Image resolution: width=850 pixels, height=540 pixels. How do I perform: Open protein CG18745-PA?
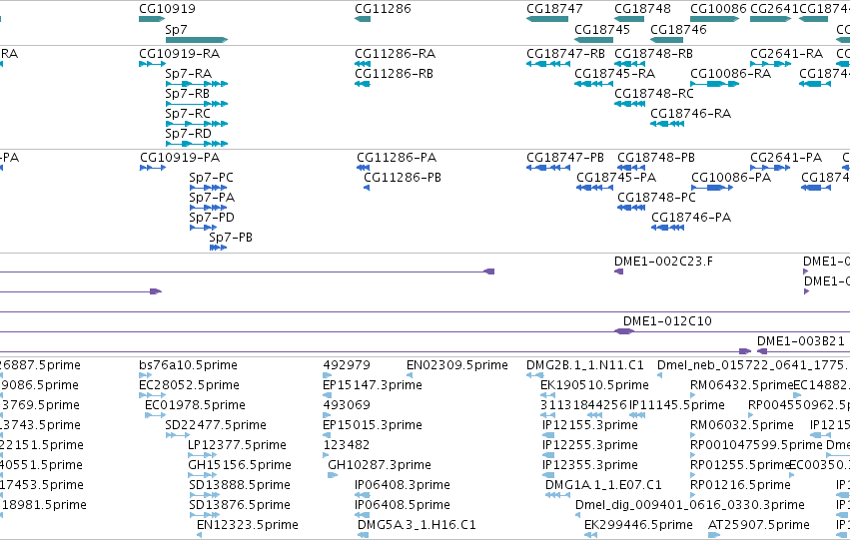click(616, 177)
